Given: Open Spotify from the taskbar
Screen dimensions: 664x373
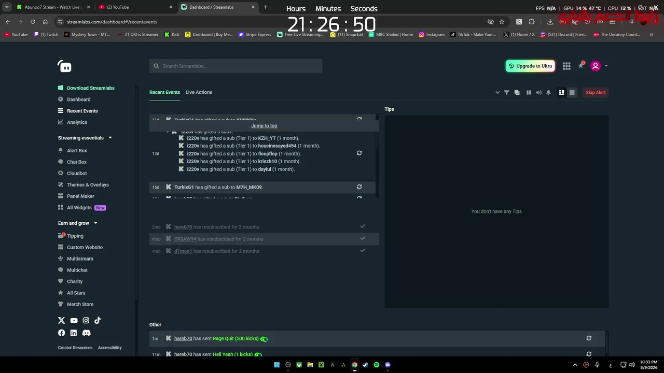Looking at the screenshot, I should point(377,365).
